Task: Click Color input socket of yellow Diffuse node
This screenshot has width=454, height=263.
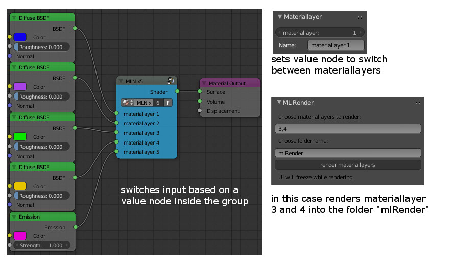Action: 10,186
